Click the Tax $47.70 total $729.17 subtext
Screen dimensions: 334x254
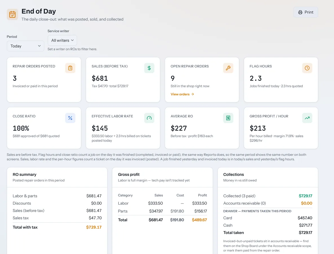110,86
